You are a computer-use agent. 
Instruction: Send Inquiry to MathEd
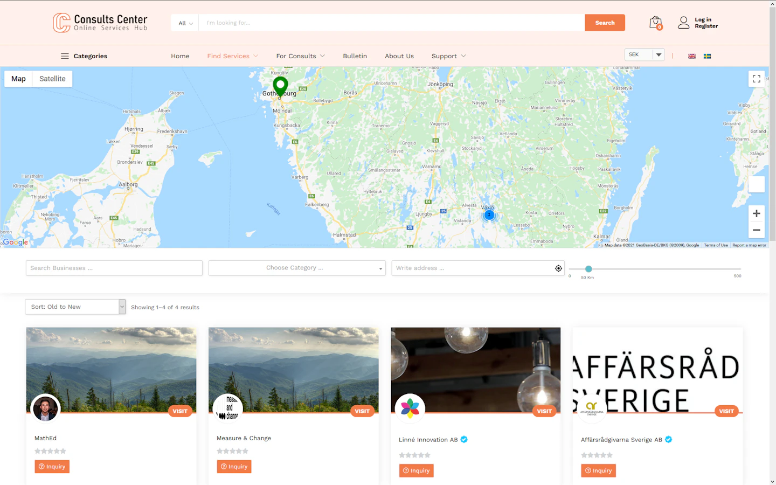click(x=52, y=467)
